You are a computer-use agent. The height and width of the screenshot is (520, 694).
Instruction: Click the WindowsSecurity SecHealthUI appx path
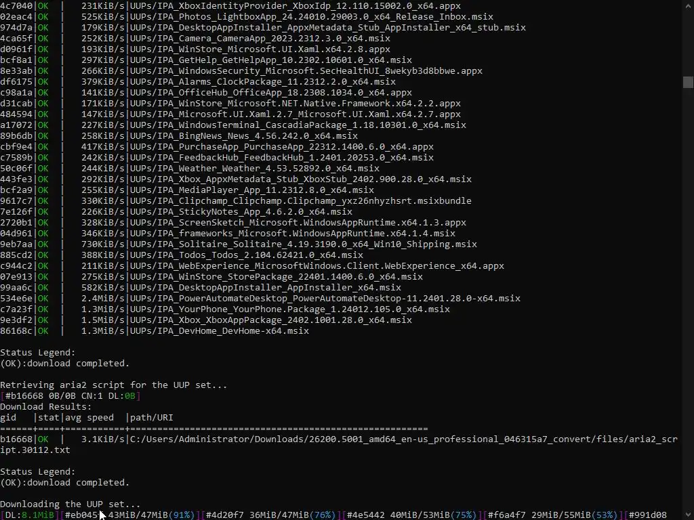(x=306, y=70)
